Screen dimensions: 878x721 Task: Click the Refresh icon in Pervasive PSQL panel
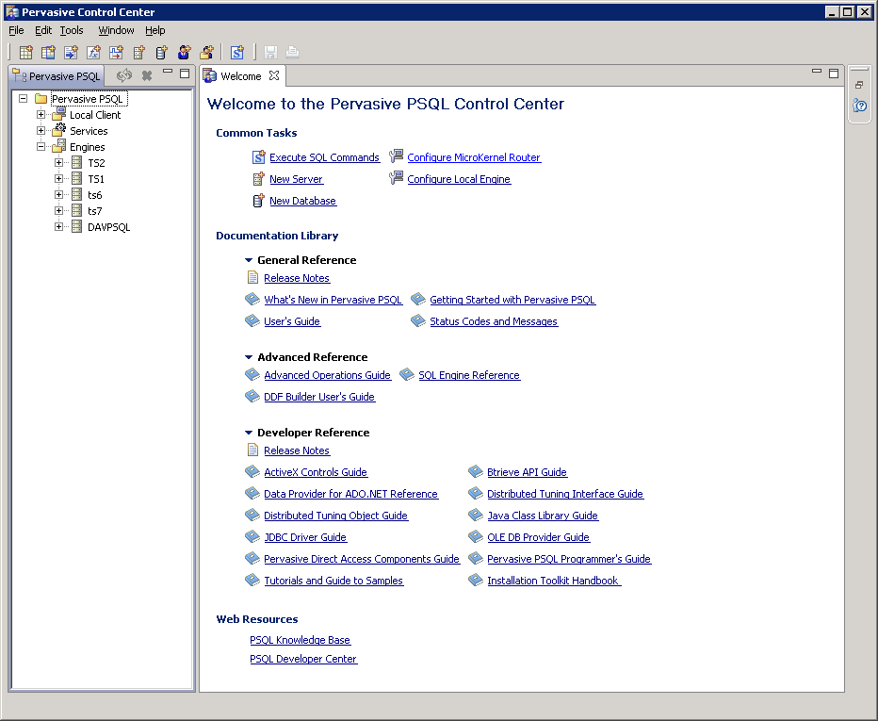click(x=123, y=75)
